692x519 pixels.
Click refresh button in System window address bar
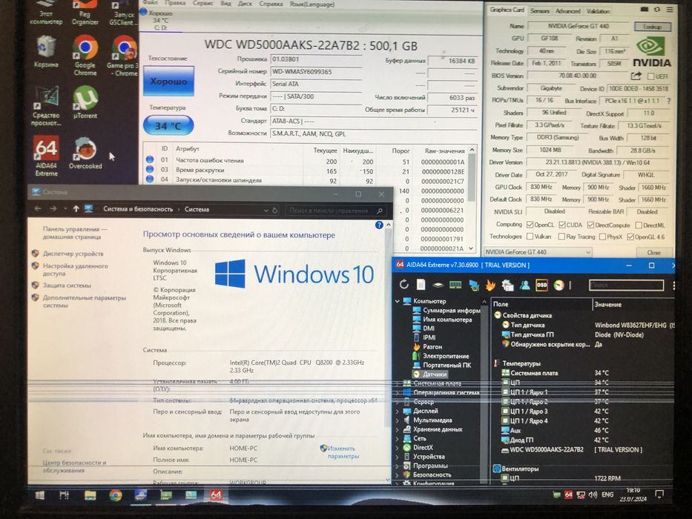click(x=275, y=210)
